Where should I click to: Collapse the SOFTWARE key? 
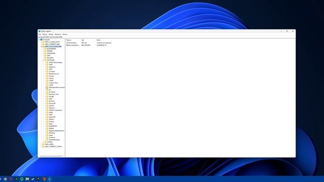coord(43,60)
